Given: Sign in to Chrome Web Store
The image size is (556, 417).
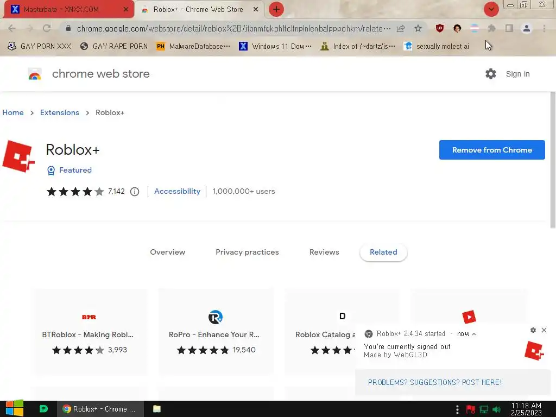Looking at the screenshot, I should coord(517,74).
